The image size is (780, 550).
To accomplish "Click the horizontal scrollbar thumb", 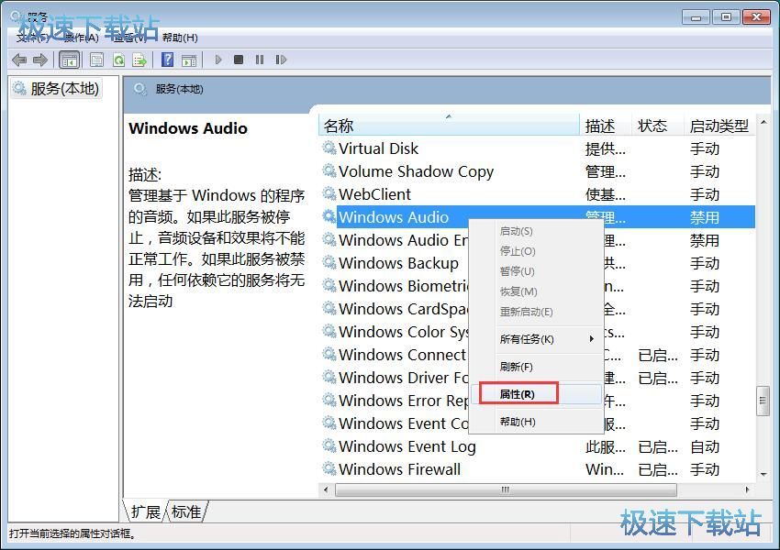I will [x=506, y=489].
